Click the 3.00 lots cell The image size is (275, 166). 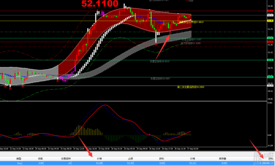click(x=41, y=163)
